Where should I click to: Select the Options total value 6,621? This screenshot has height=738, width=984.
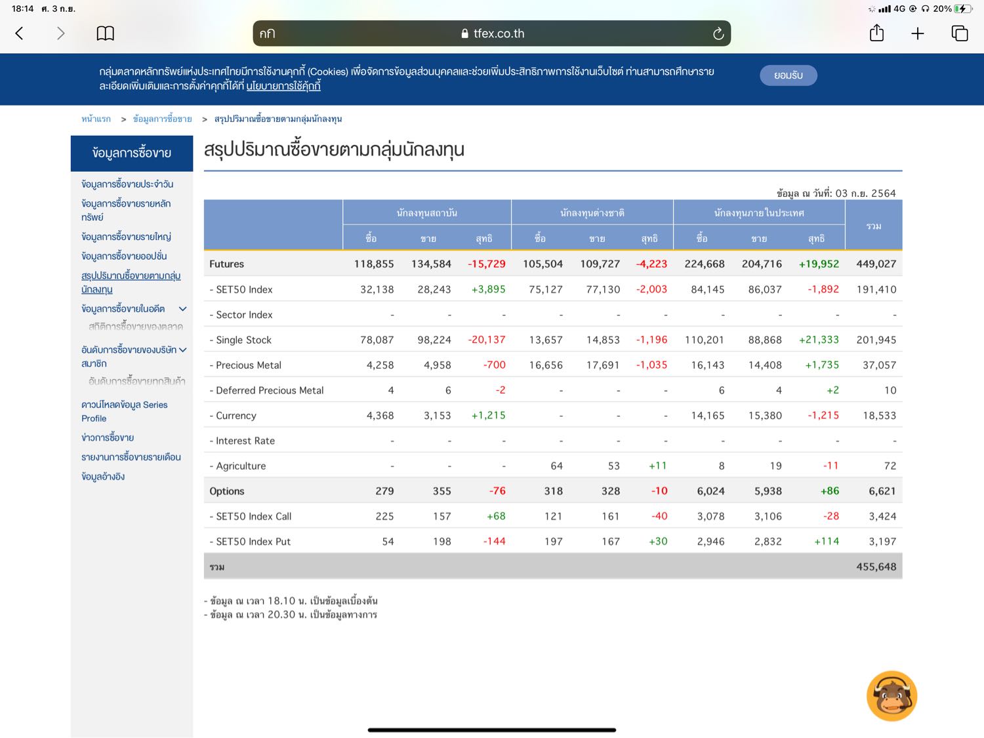tap(882, 491)
